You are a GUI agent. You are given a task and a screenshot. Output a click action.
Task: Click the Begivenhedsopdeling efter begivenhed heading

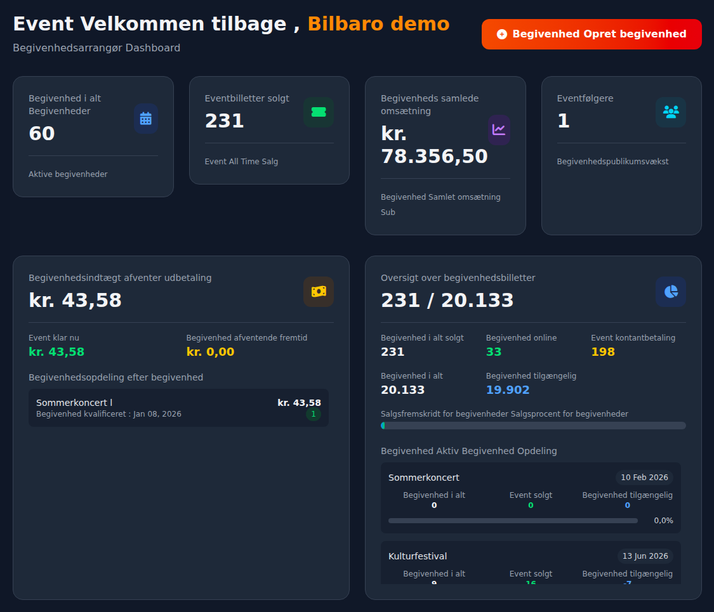[116, 377]
